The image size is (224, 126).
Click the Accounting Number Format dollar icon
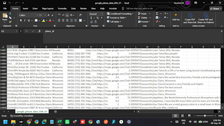tap(91, 18)
